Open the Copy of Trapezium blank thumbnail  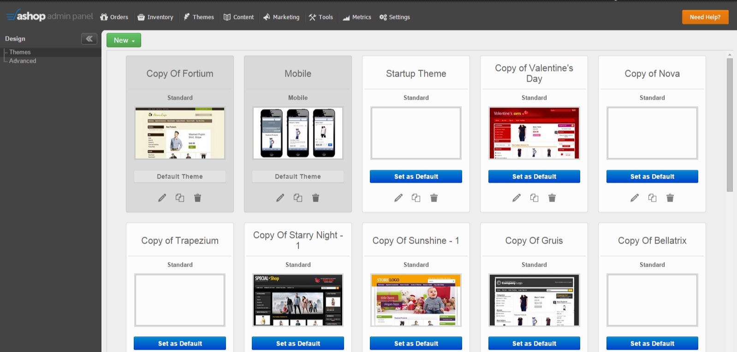click(x=180, y=300)
